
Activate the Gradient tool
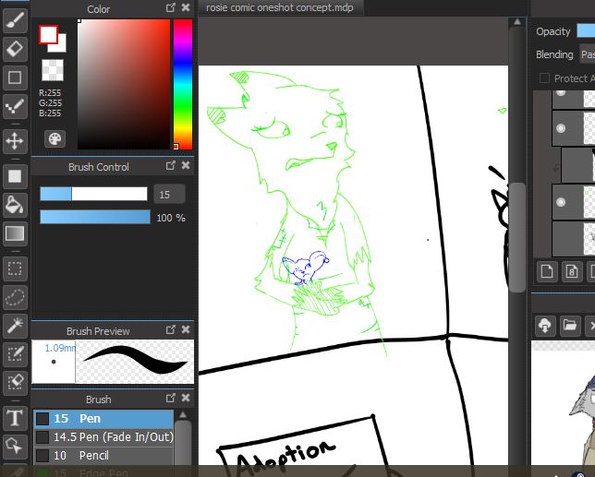(x=15, y=233)
